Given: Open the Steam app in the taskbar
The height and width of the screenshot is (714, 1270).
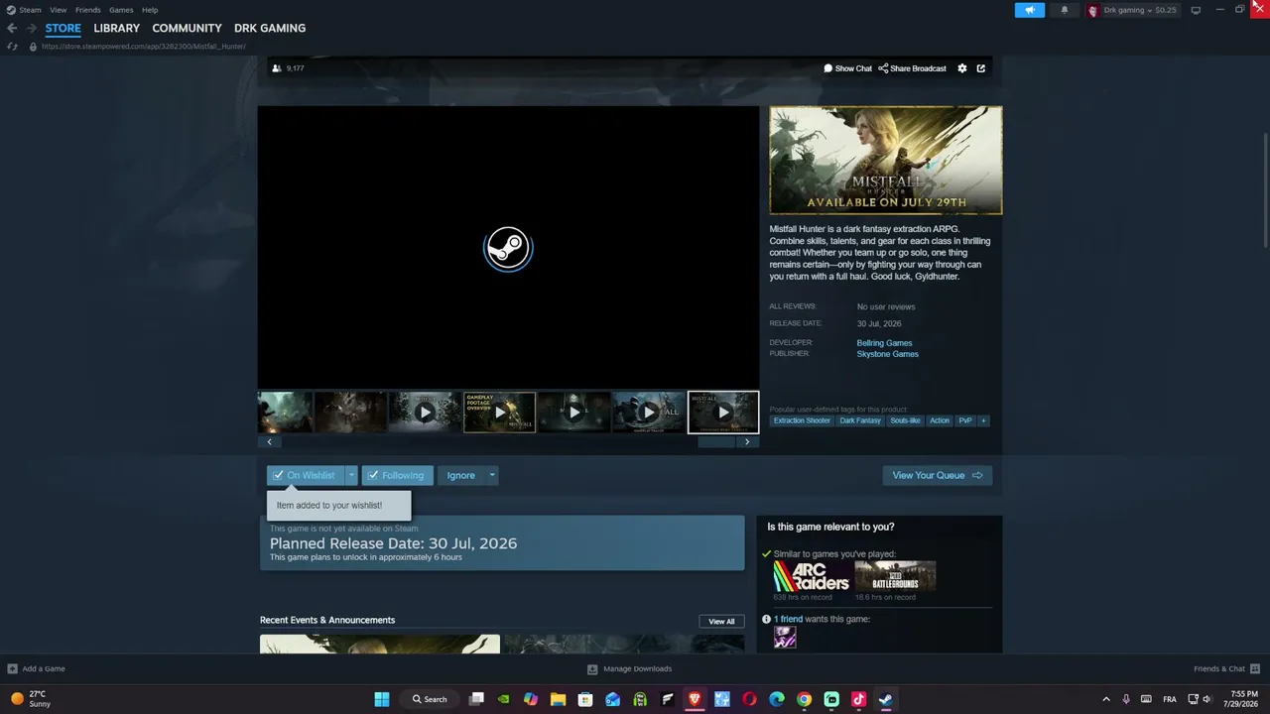Looking at the screenshot, I should coord(885,699).
